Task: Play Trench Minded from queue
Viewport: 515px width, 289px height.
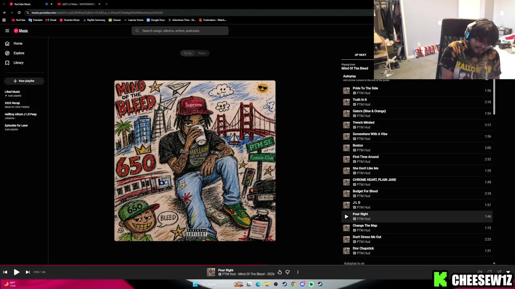Action: click(x=417, y=125)
